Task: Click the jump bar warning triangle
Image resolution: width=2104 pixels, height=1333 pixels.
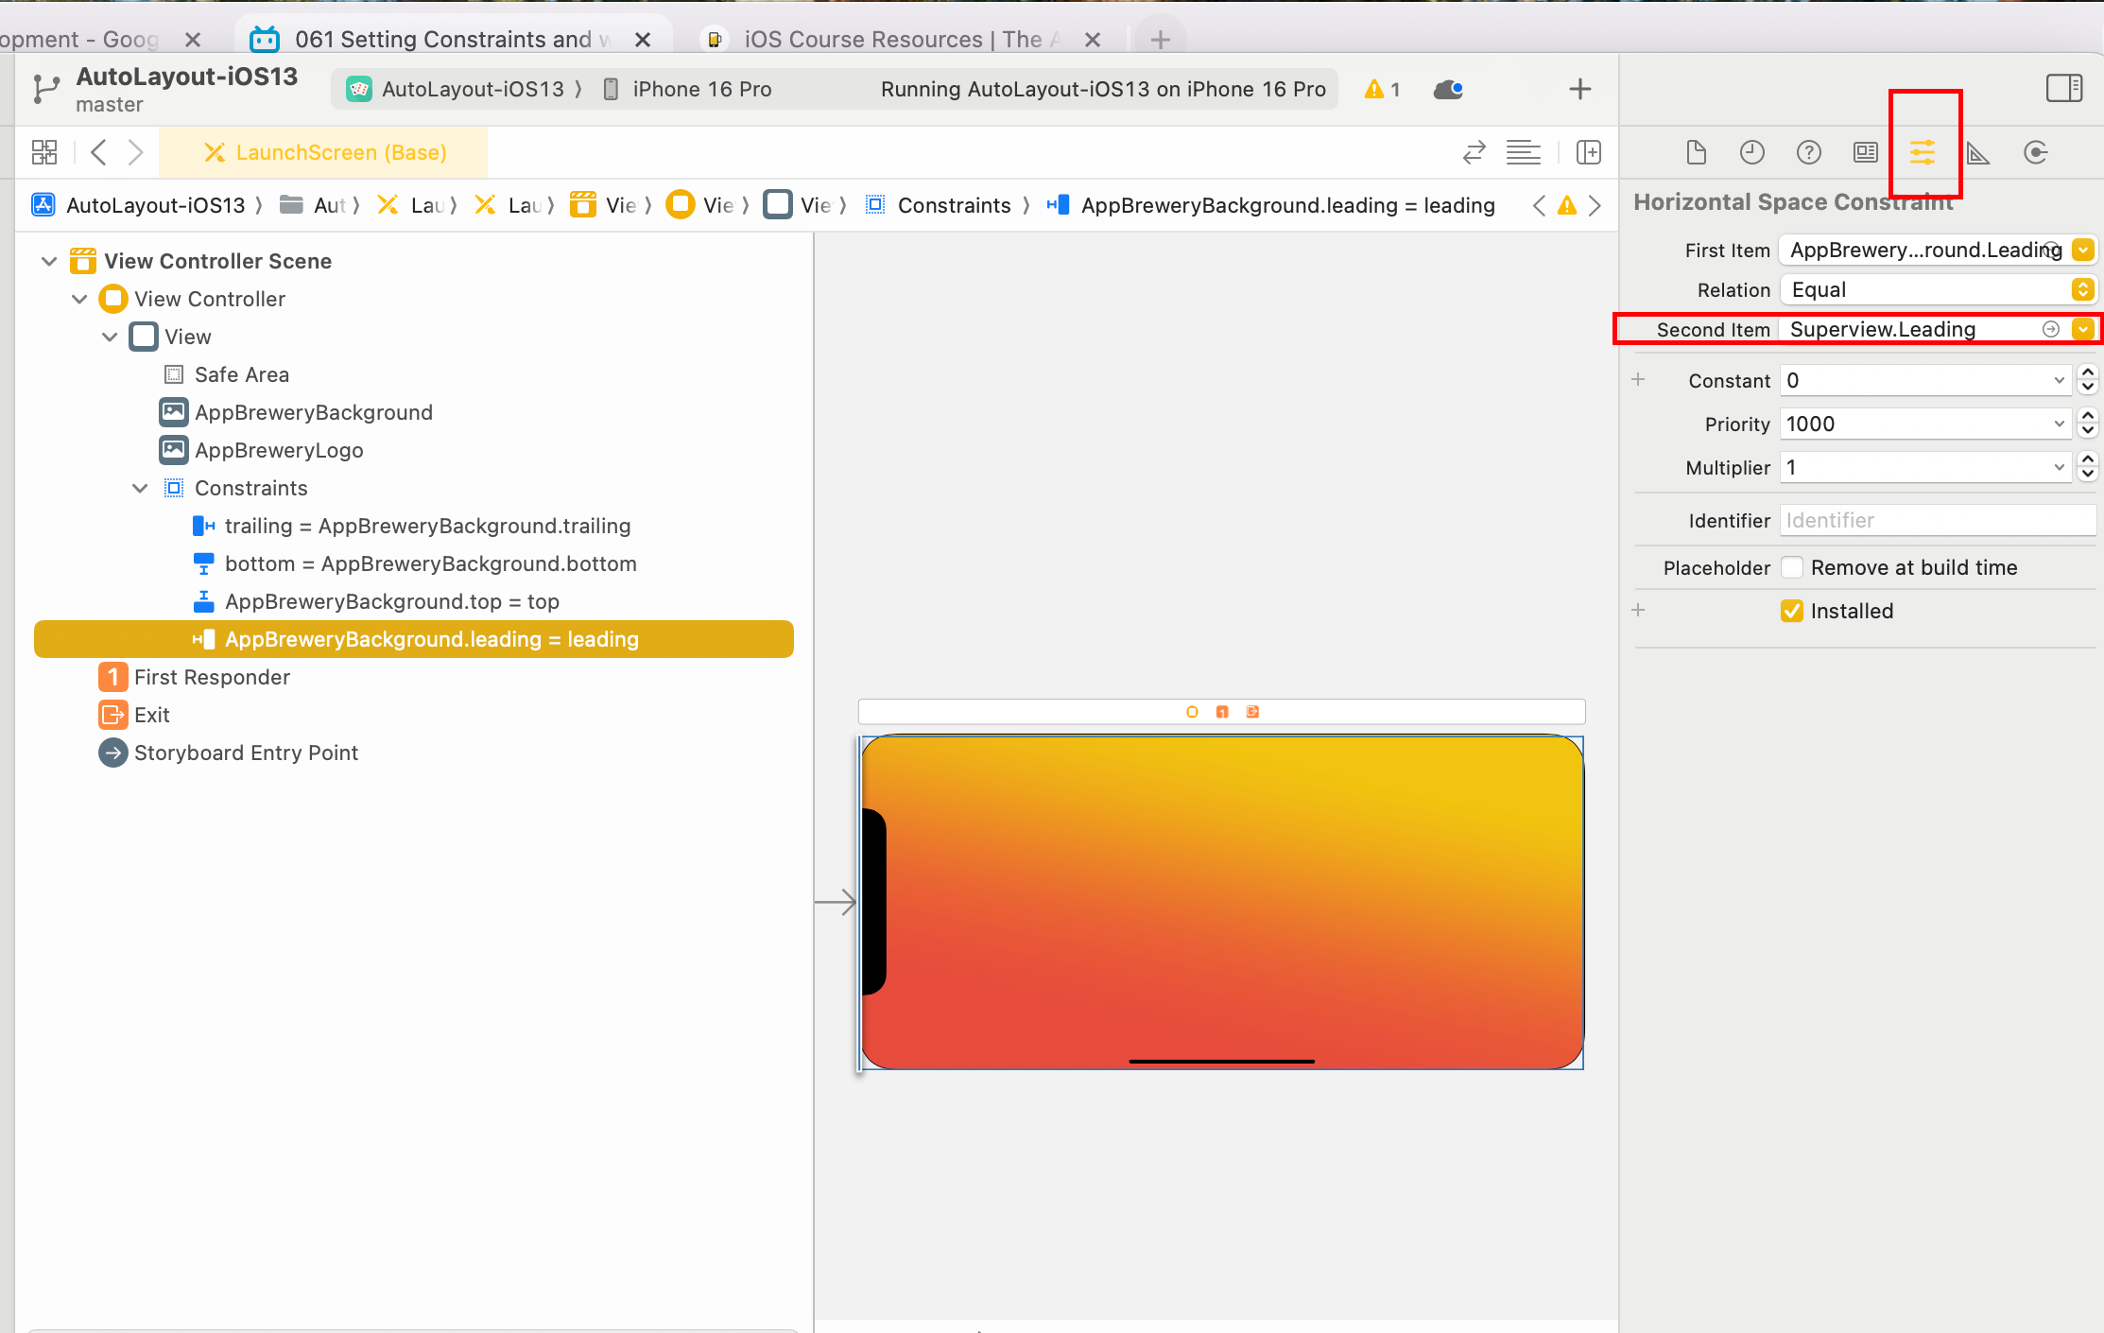Action: point(1567,205)
